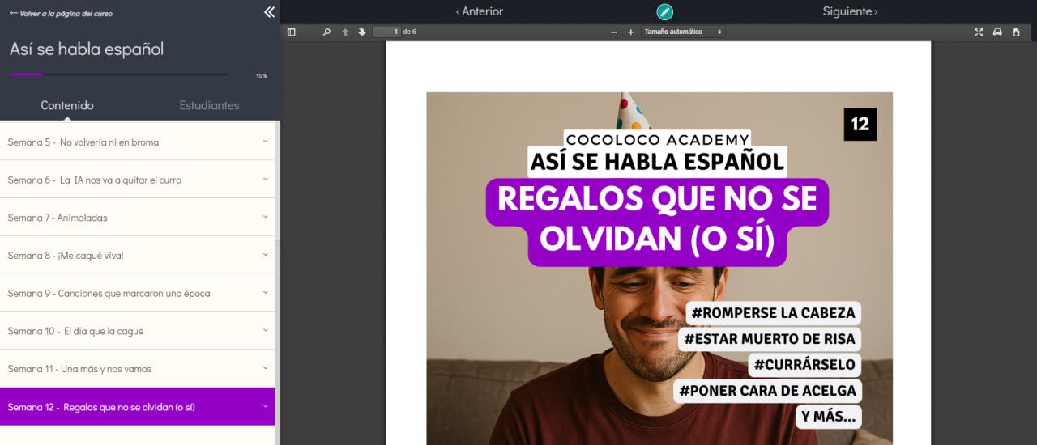Viewport: 1037px width, 445px height.
Task: Open Semana 7 - Animaladas
Action: tap(137, 218)
